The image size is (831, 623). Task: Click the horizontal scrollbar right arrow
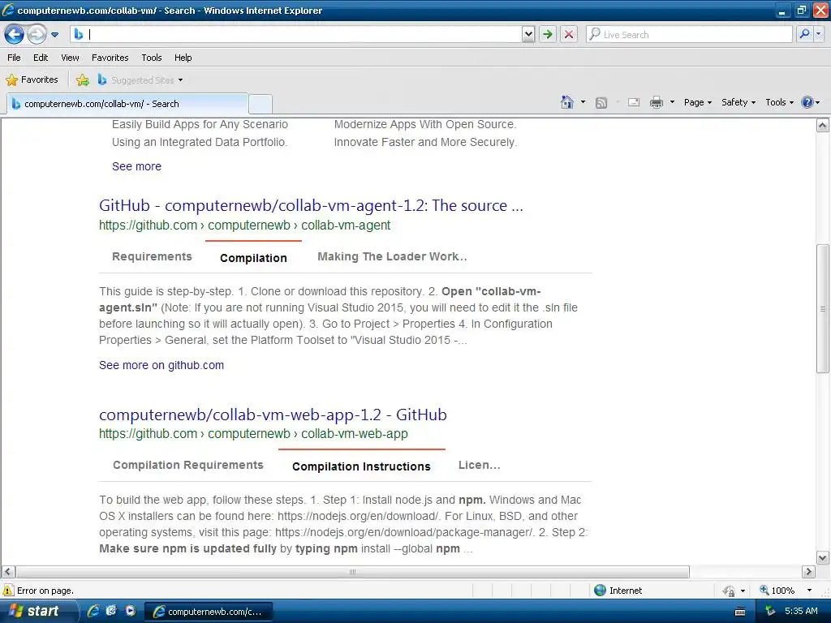point(808,572)
